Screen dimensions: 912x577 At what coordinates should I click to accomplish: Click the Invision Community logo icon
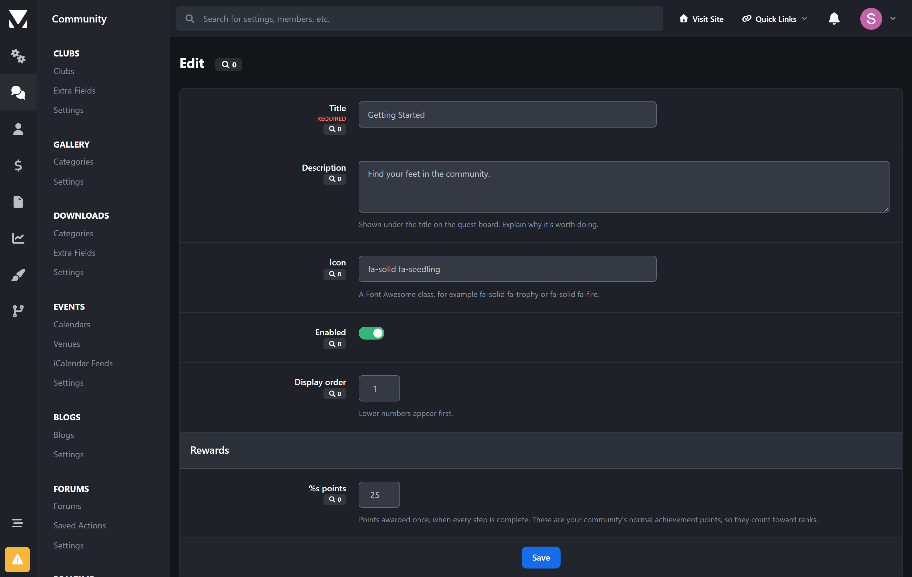(18, 19)
